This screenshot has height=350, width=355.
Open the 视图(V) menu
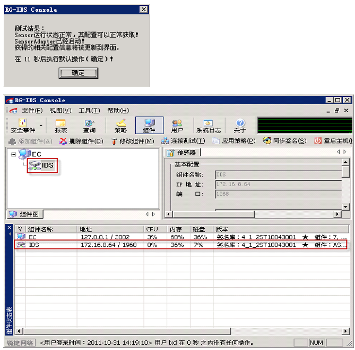pyautogui.click(x=60, y=111)
